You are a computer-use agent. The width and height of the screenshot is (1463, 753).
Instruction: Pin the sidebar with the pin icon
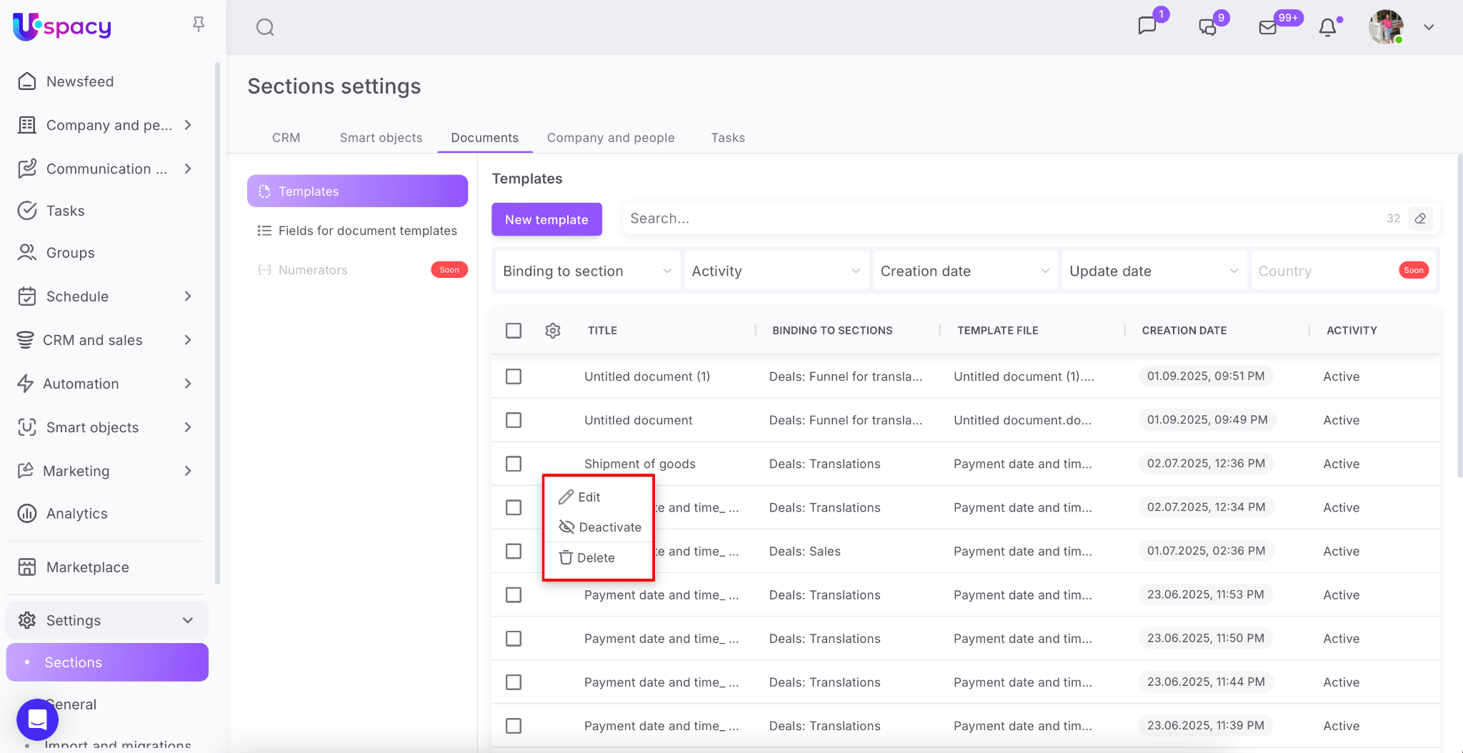pyautogui.click(x=199, y=24)
